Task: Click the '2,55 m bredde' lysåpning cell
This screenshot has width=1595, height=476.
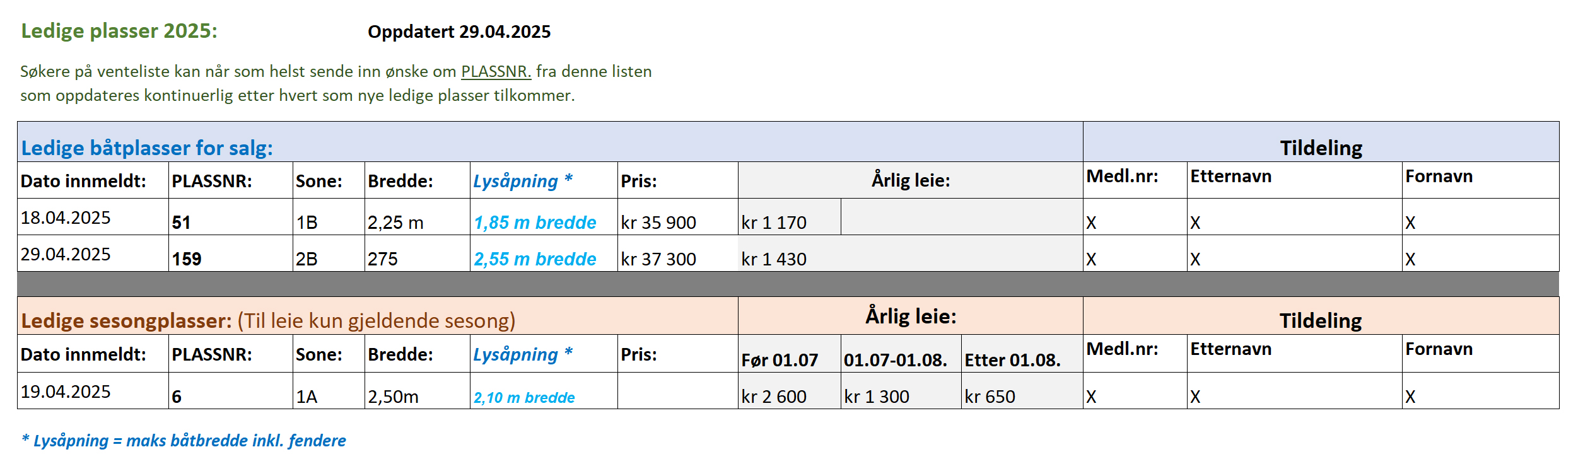Action: coord(544,253)
